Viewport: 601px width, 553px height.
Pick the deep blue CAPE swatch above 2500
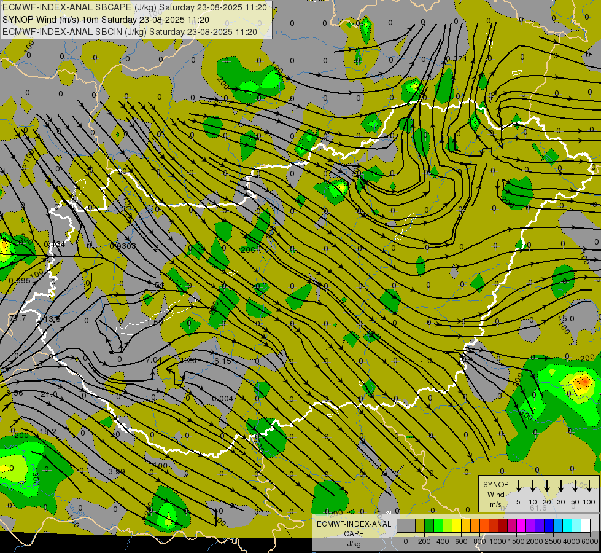pos(549,525)
